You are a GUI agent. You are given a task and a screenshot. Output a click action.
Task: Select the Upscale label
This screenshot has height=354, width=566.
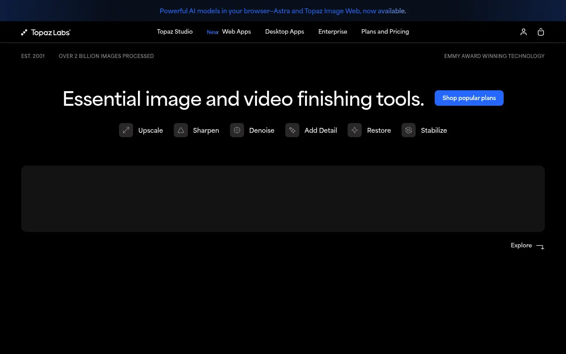pyautogui.click(x=151, y=131)
